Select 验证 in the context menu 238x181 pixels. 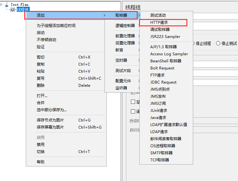66,47
